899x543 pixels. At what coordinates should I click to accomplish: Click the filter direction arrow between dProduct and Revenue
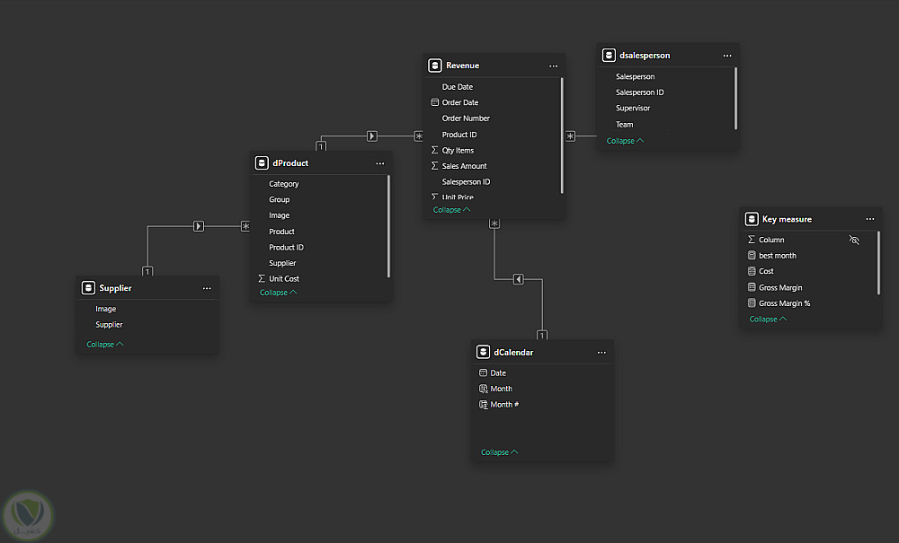point(372,136)
